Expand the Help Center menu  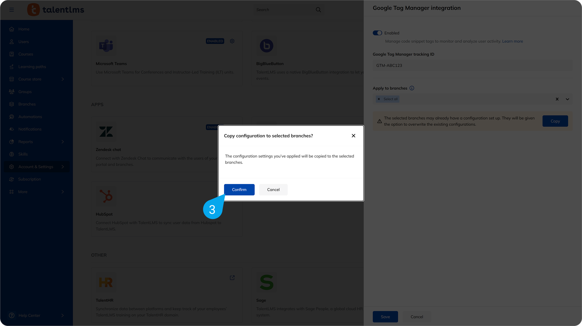click(63, 315)
